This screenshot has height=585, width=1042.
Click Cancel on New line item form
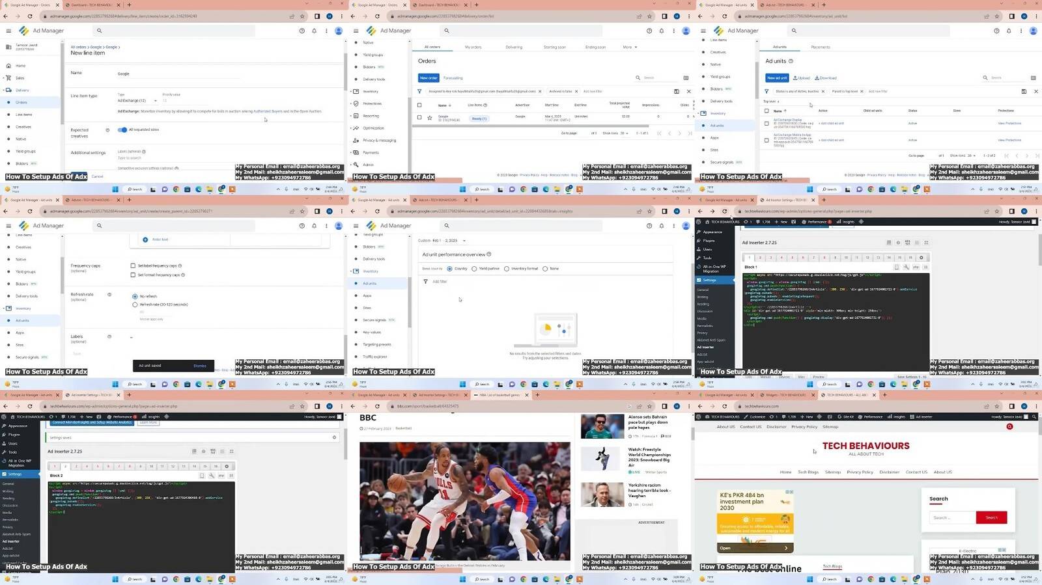point(97,176)
